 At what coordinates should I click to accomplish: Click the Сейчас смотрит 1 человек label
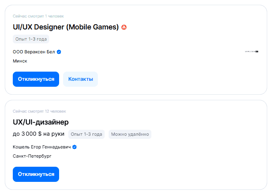(38, 16)
